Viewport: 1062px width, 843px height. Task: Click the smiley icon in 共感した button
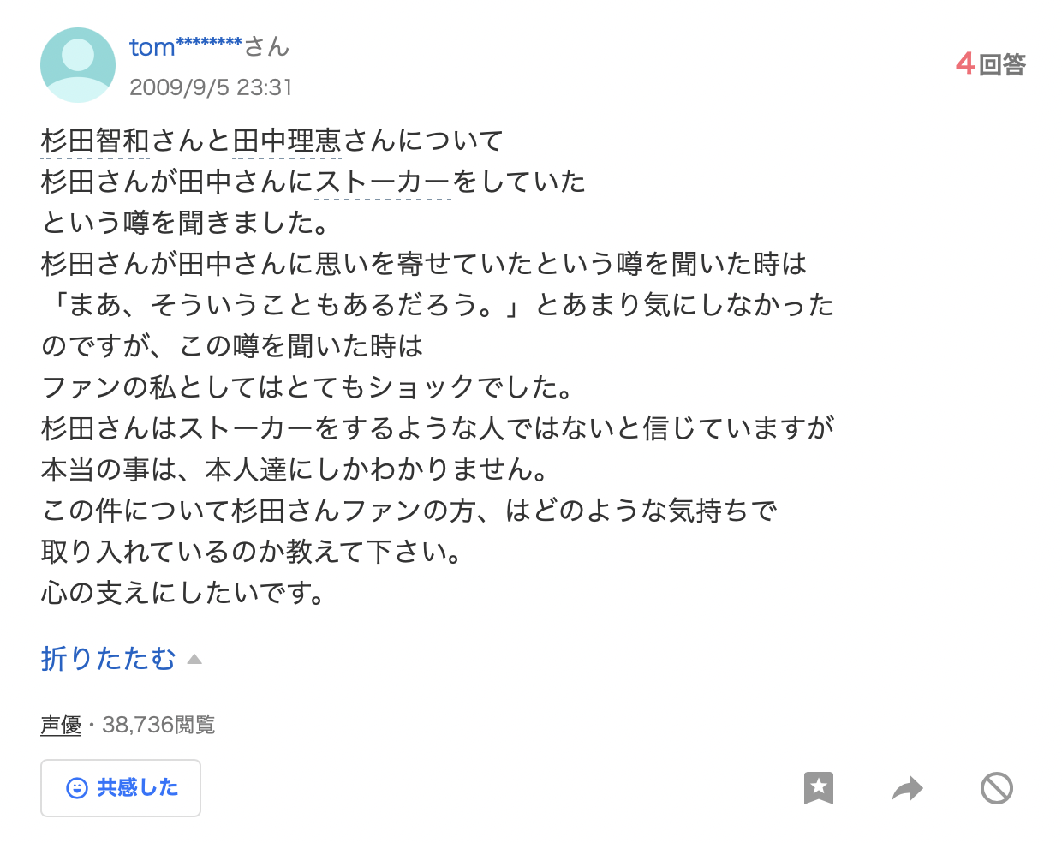tap(77, 788)
